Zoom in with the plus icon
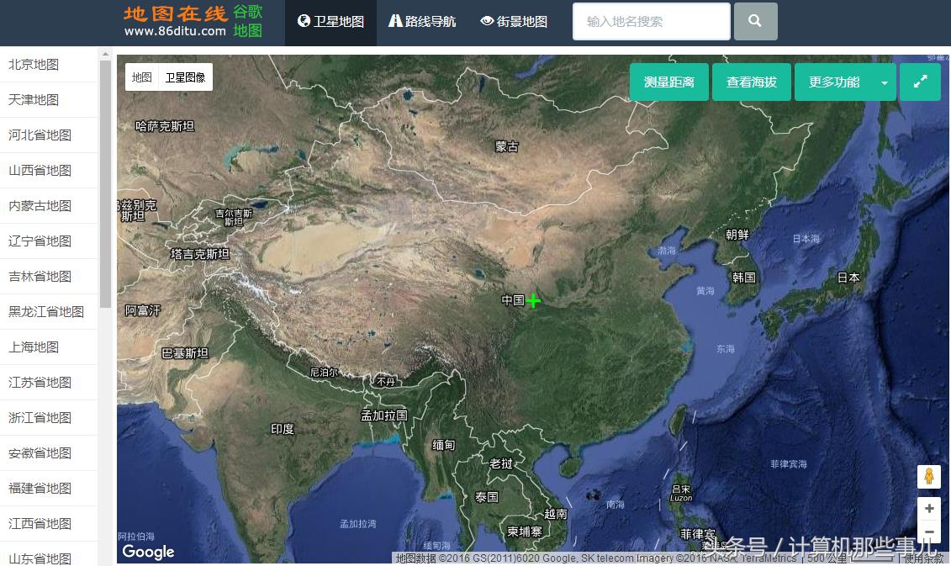Viewport: 951px width, 566px height. click(929, 509)
